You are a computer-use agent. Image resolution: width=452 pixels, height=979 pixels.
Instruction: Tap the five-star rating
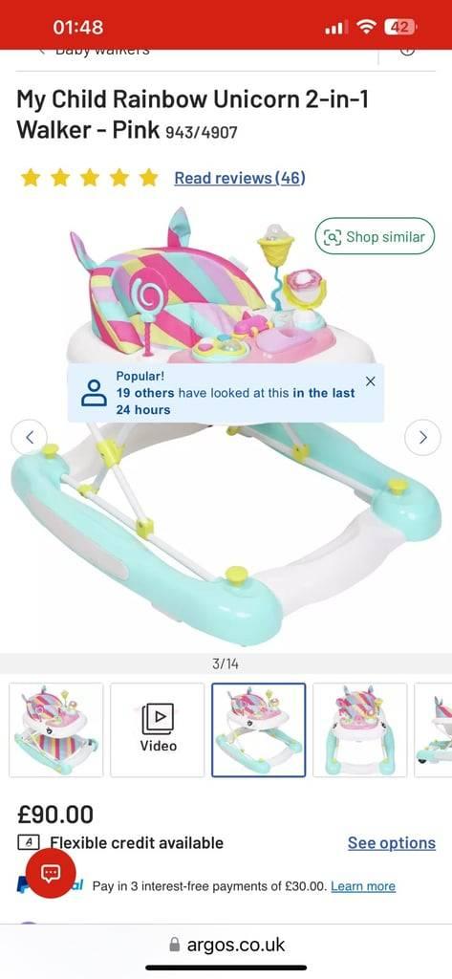point(89,178)
